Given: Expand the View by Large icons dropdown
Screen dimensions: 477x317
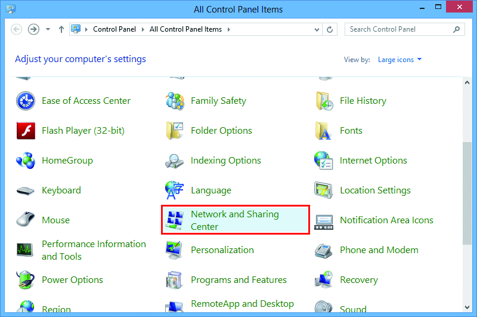Looking at the screenshot, I should (x=399, y=60).
